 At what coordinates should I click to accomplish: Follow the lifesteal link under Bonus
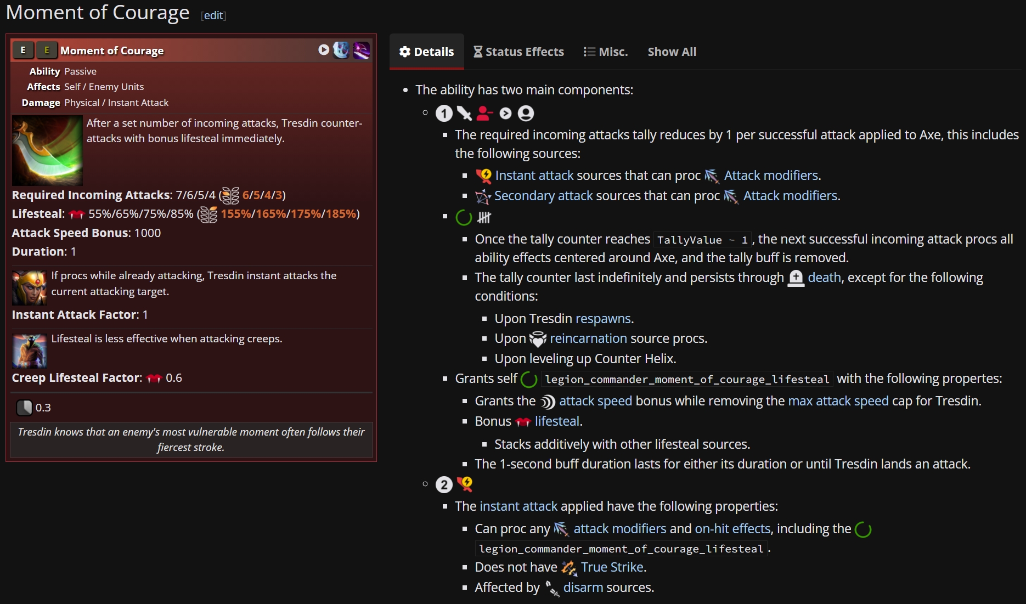[557, 421]
